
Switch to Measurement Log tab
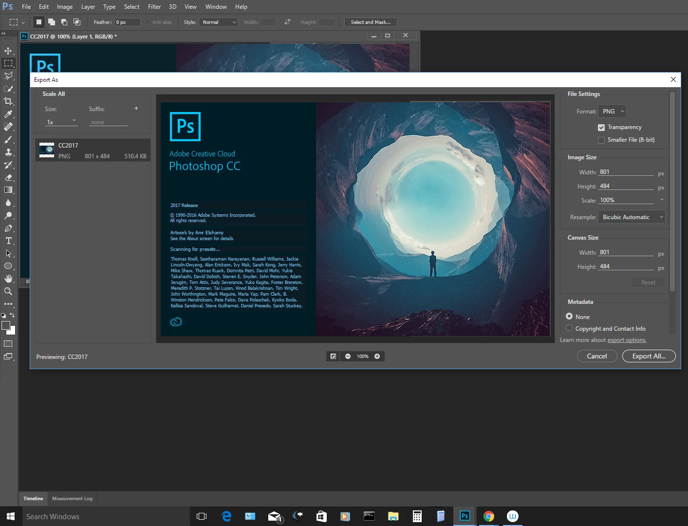point(72,499)
